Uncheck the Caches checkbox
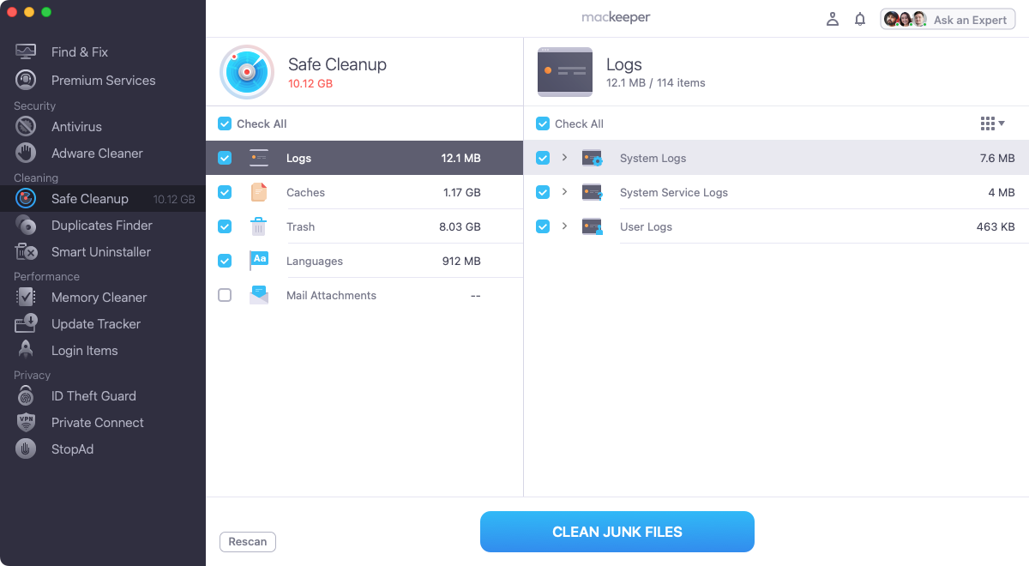 (225, 192)
